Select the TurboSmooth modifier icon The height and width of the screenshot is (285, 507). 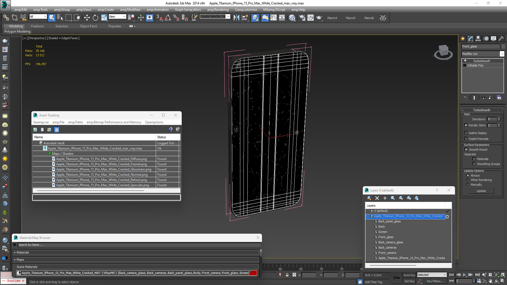coord(466,60)
